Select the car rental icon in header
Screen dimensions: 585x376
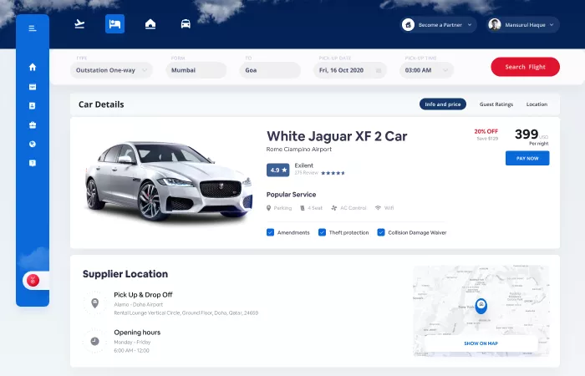pos(186,24)
